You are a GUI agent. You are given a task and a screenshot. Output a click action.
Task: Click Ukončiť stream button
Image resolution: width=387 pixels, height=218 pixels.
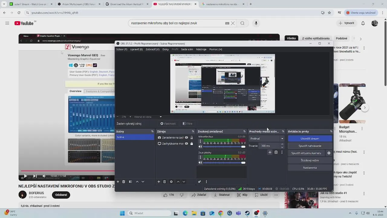310,139
